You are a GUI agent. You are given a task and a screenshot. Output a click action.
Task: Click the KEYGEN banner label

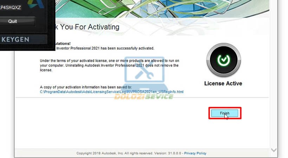(15, 40)
